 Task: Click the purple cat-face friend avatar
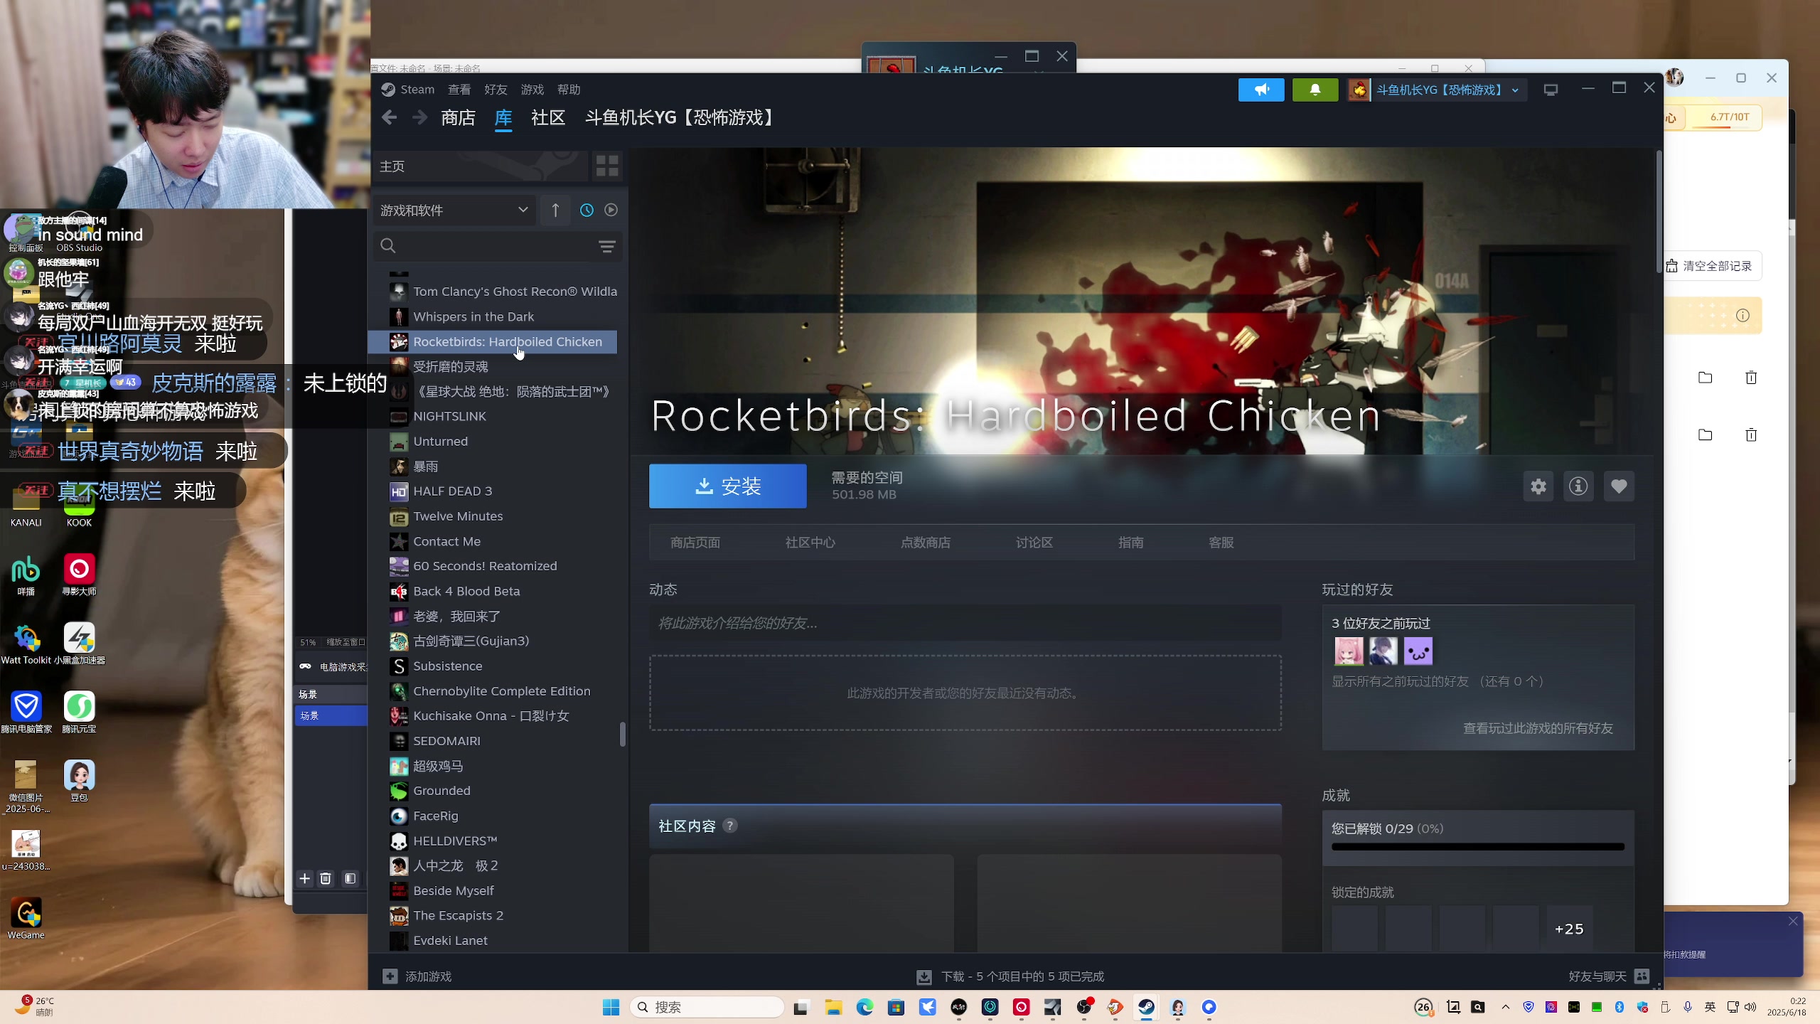pyautogui.click(x=1418, y=651)
